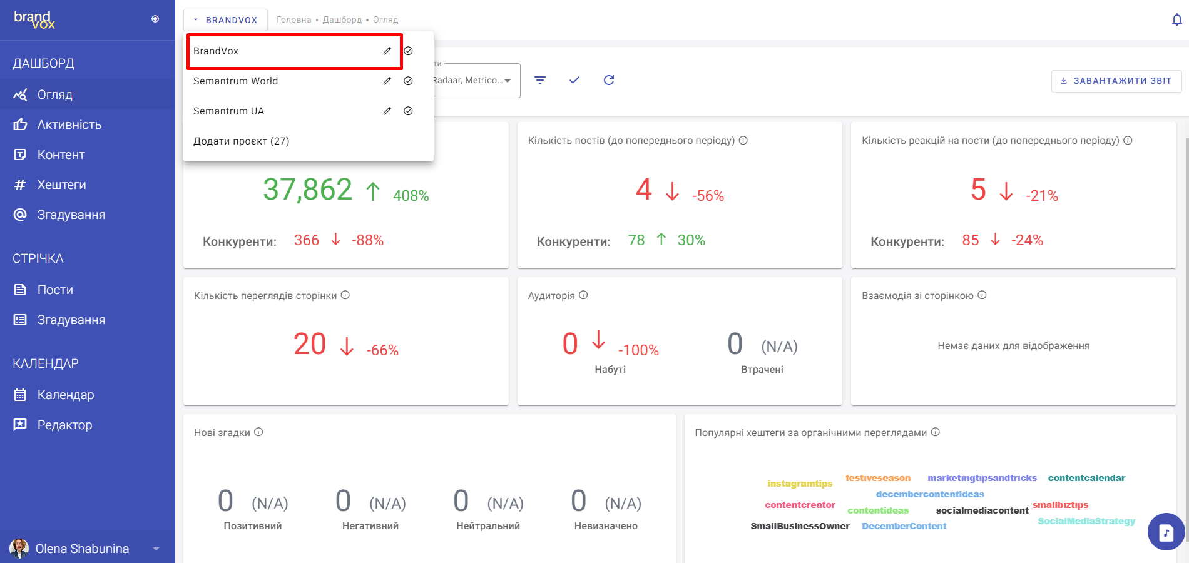This screenshot has height=563, width=1189.
Task: Open Редактор page
Action: [88, 425]
